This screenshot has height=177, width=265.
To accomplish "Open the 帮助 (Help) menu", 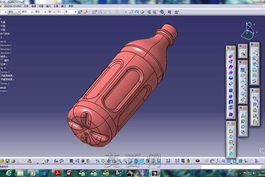I will pyautogui.click(x=71, y=6).
